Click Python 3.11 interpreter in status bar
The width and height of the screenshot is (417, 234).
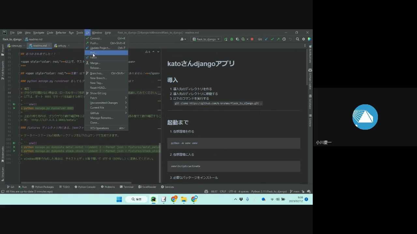pos(269,191)
